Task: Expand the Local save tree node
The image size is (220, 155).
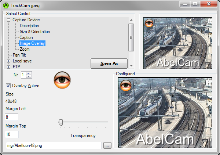Action: pyautogui.click(x=9, y=61)
